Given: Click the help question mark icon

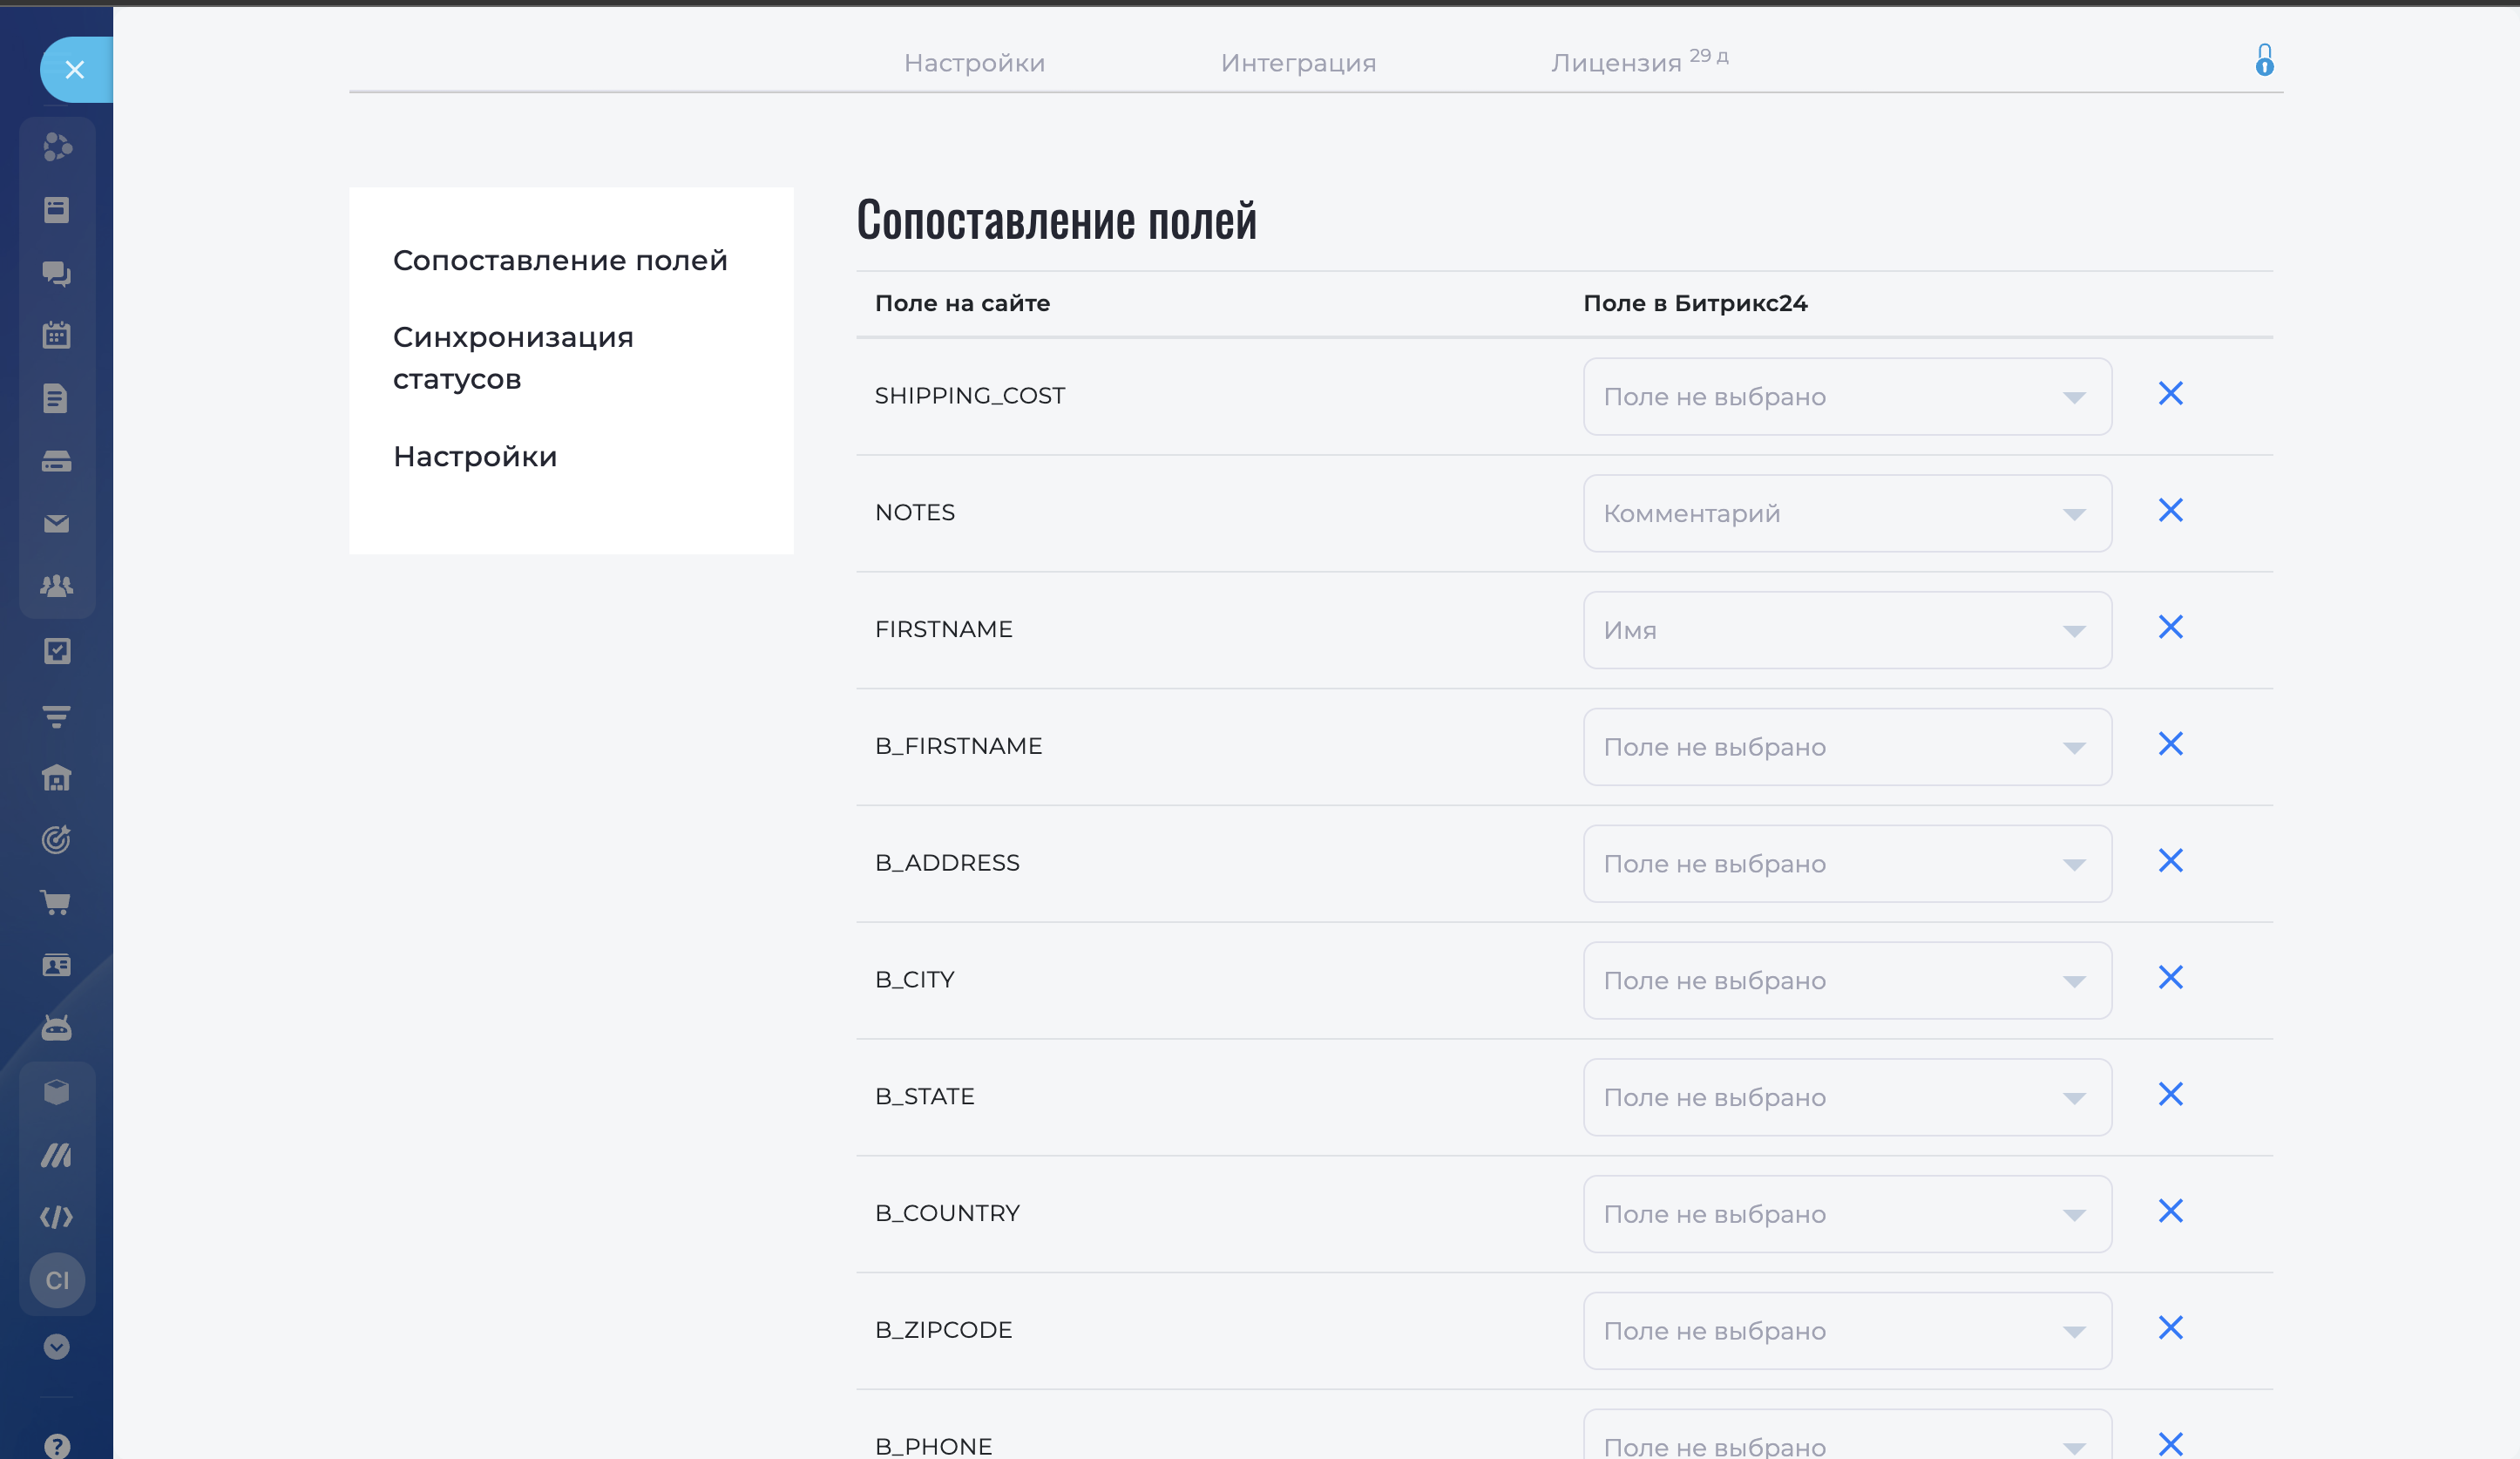Looking at the screenshot, I should point(56,1445).
